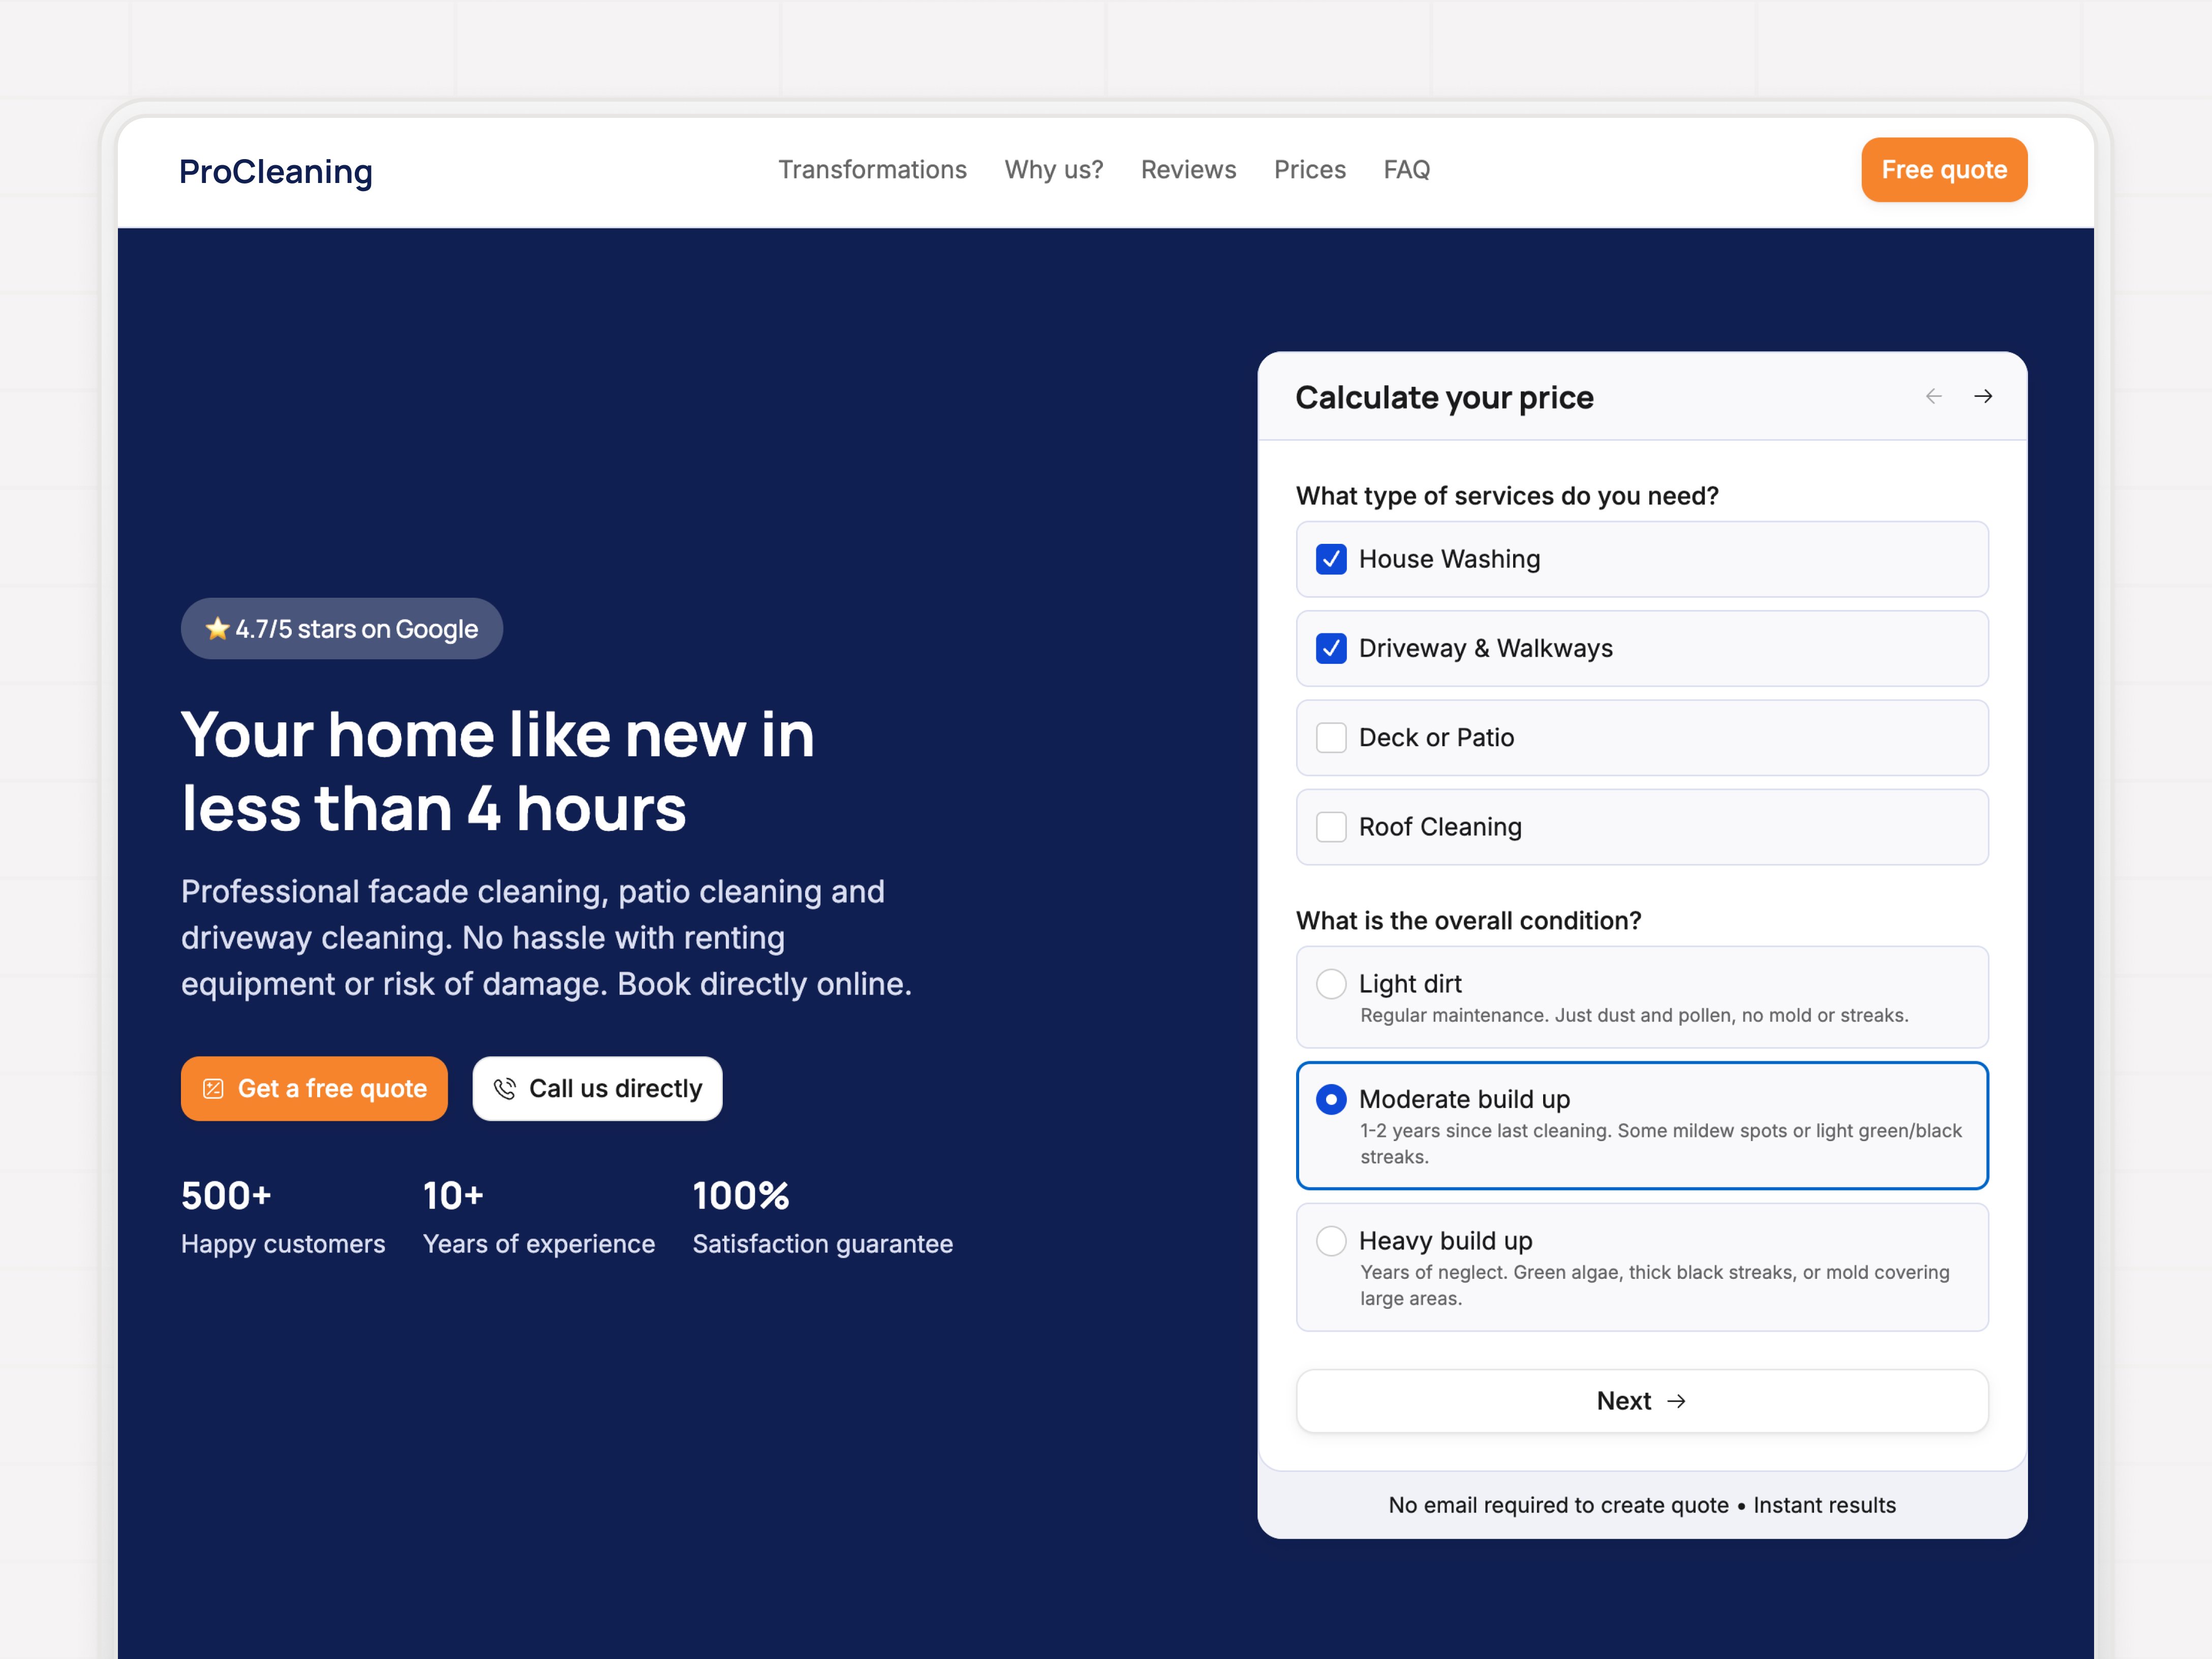Image resolution: width=2212 pixels, height=1659 pixels.
Task: Open the FAQ nav link
Action: pyautogui.click(x=1406, y=170)
